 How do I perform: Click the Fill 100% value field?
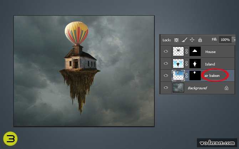click(x=225, y=40)
